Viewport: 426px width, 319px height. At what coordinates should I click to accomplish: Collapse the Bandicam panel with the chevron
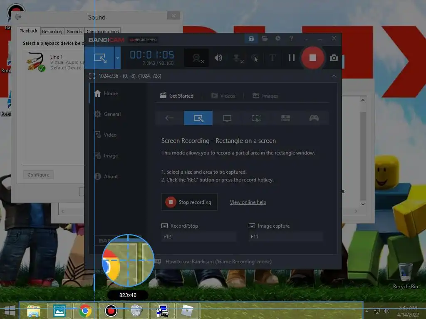point(334,76)
